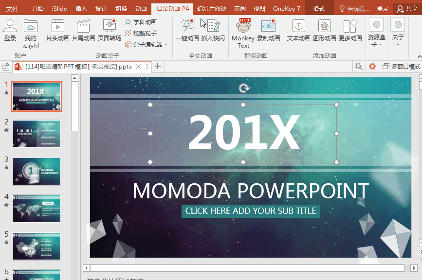This screenshot has width=422, height=280.
Task: Click rotation handle above 201X box
Action: point(244,88)
